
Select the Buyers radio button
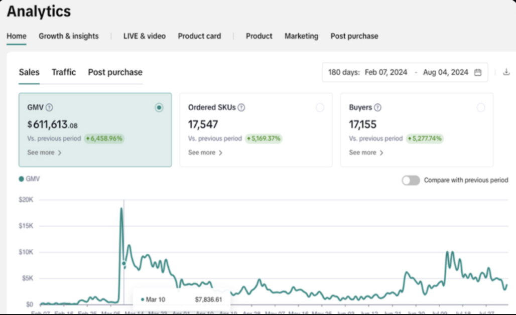(481, 107)
